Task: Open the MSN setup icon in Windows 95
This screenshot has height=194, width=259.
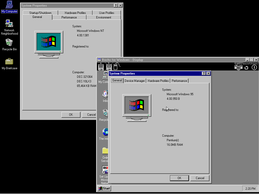Action: click(105, 169)
